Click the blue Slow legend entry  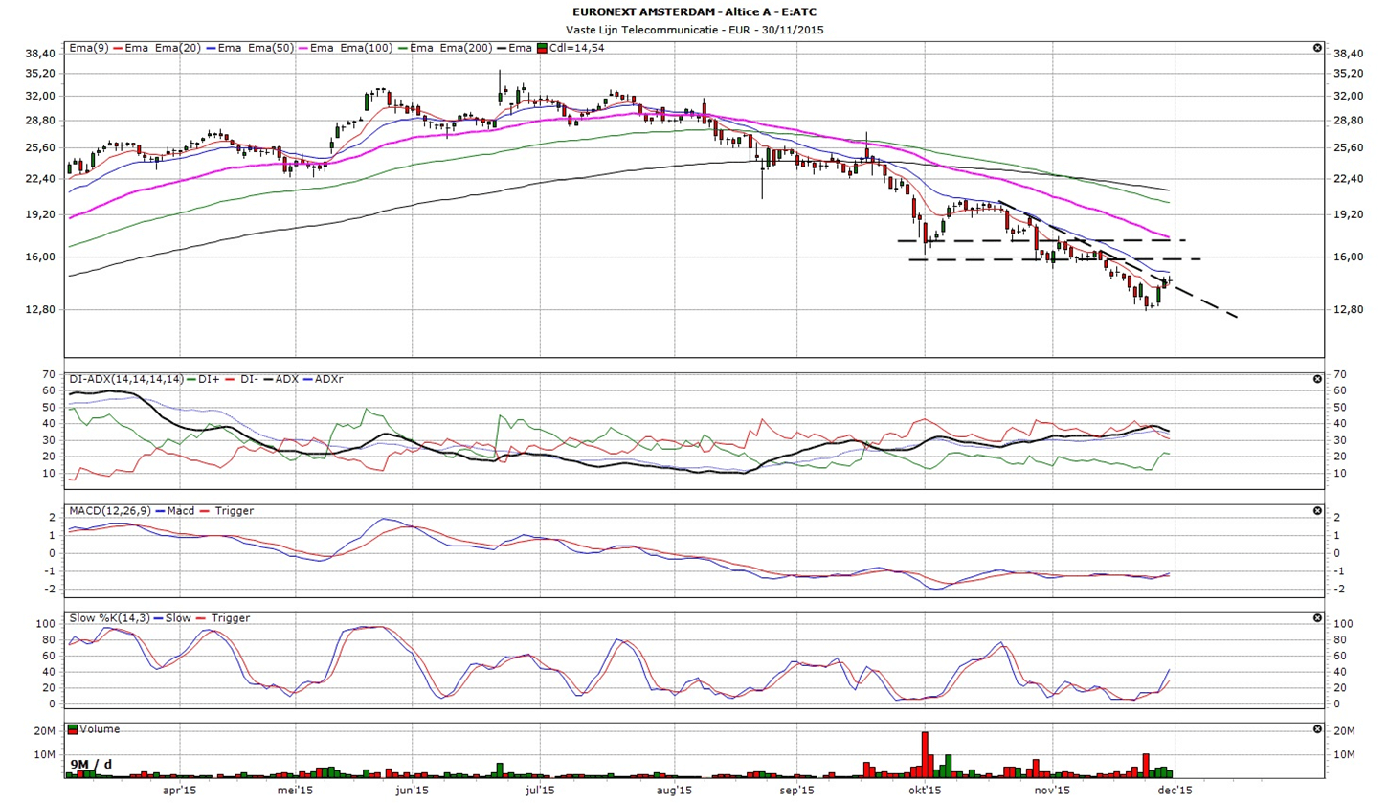pos(174,618)
